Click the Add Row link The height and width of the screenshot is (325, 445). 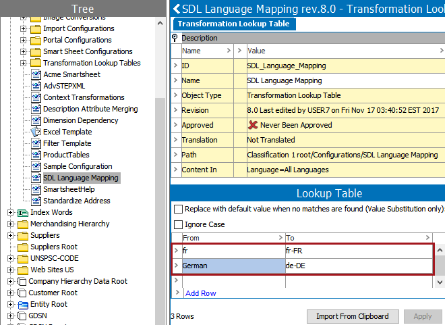pos(200,293)
